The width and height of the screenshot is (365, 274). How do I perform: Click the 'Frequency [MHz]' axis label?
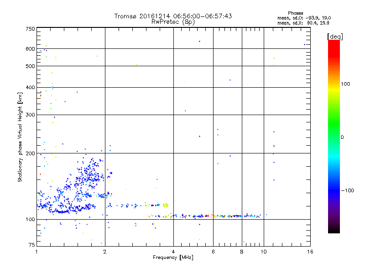pos(173,258)
